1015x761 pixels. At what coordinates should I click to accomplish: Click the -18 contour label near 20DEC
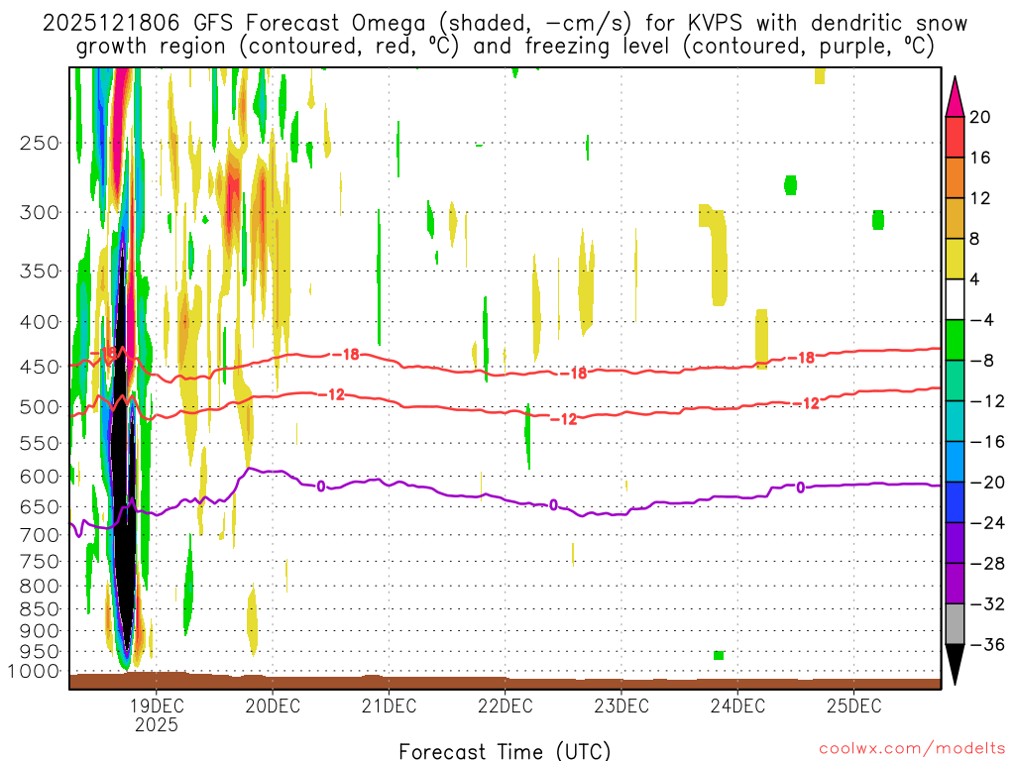coord(344,355)
